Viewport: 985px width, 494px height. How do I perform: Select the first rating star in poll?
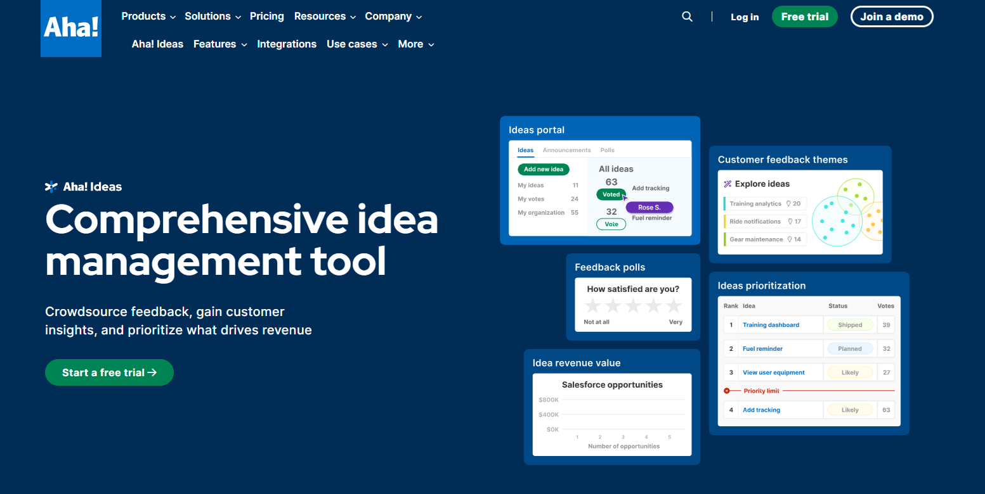point(592,307)
